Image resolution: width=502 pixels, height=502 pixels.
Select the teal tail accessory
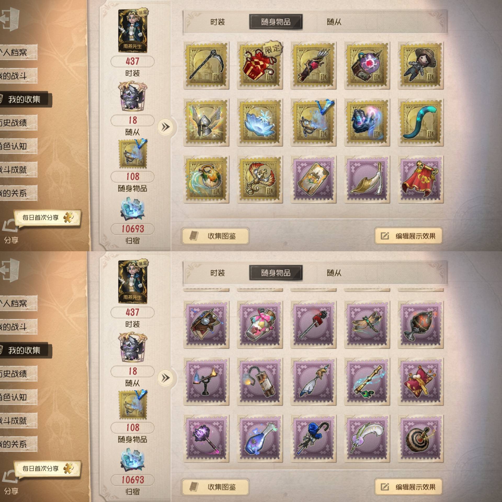pos(420,122)
